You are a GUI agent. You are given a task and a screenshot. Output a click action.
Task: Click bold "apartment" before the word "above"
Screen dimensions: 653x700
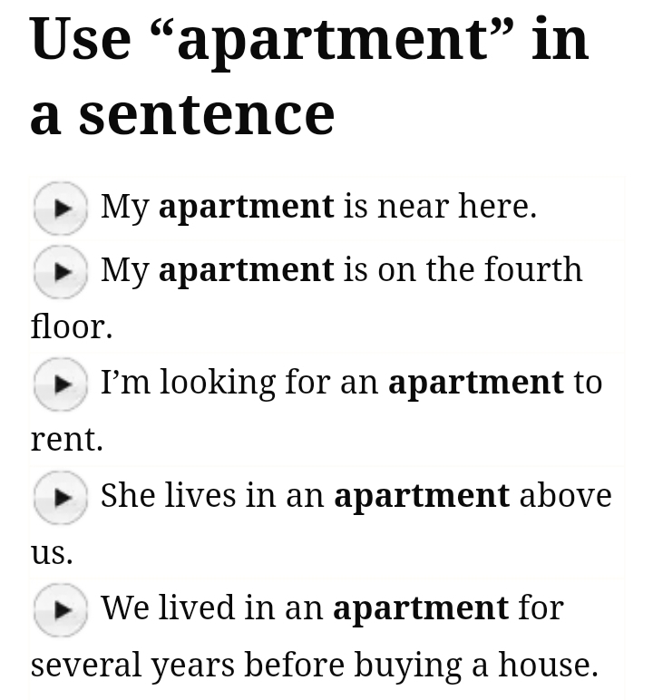pyautogui.click(x=422, y=496)
